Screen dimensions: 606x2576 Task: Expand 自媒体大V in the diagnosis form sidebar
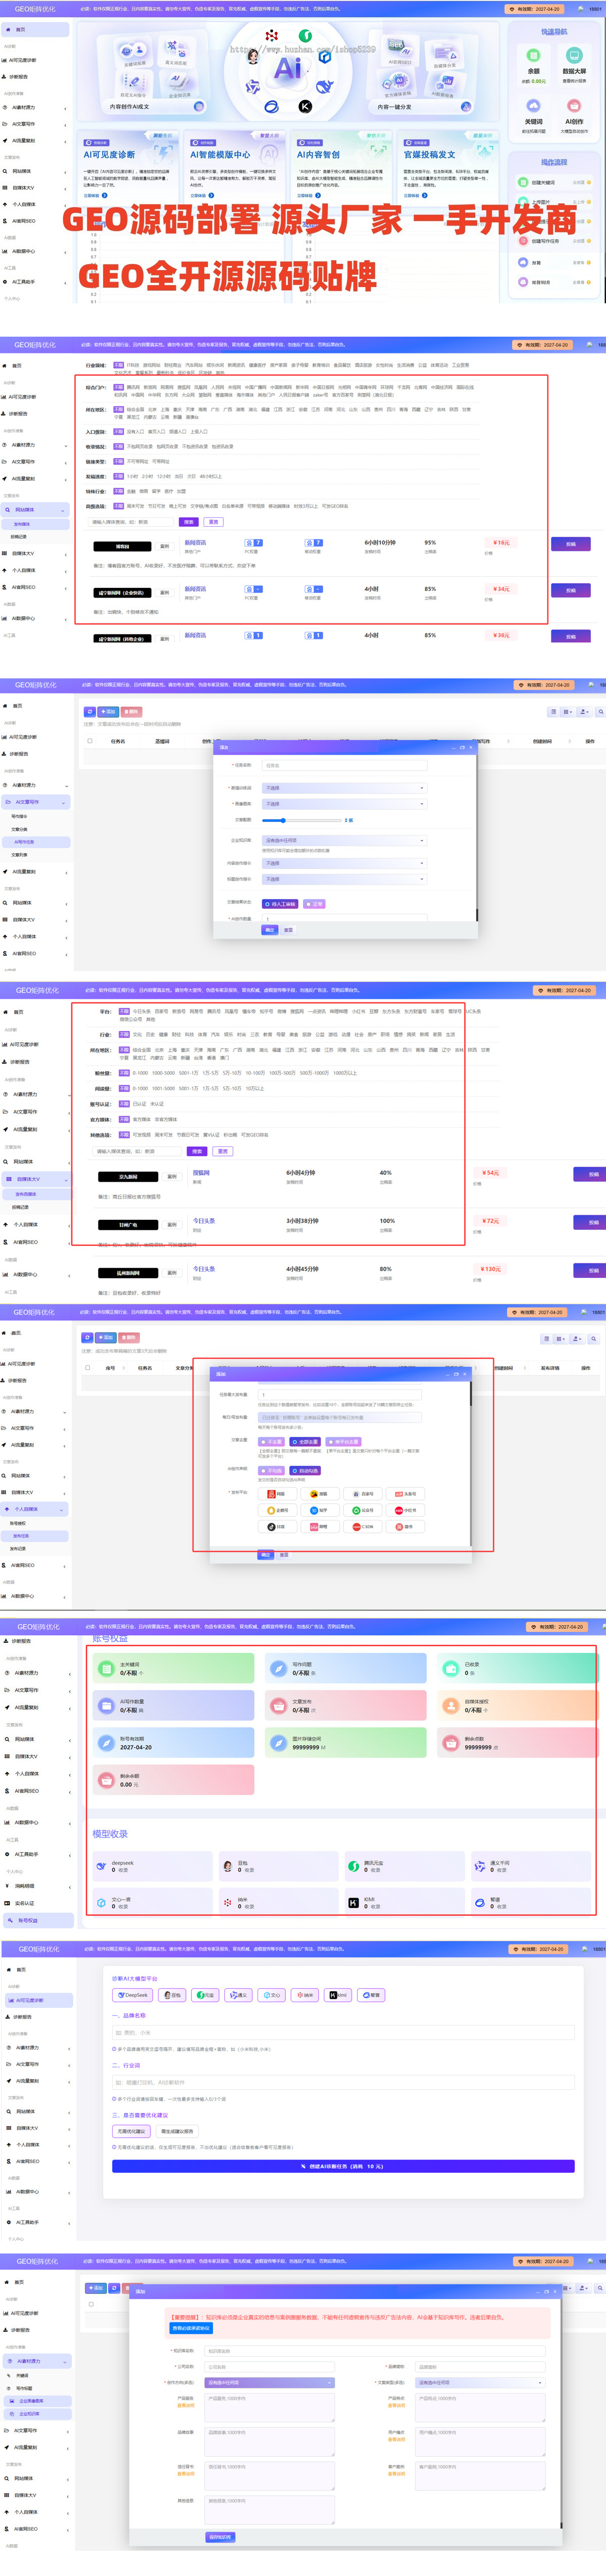point(37,2128)
